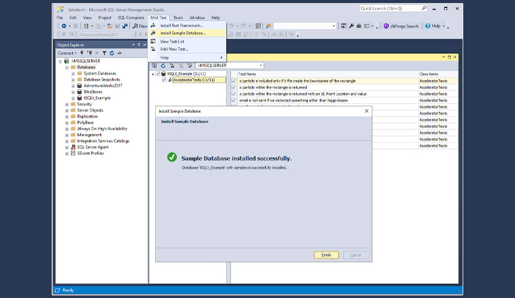This screenshot has height=298, width=515.
Task: Click the .\MSSQLSERVER server node icon
Action: (67, 61)
